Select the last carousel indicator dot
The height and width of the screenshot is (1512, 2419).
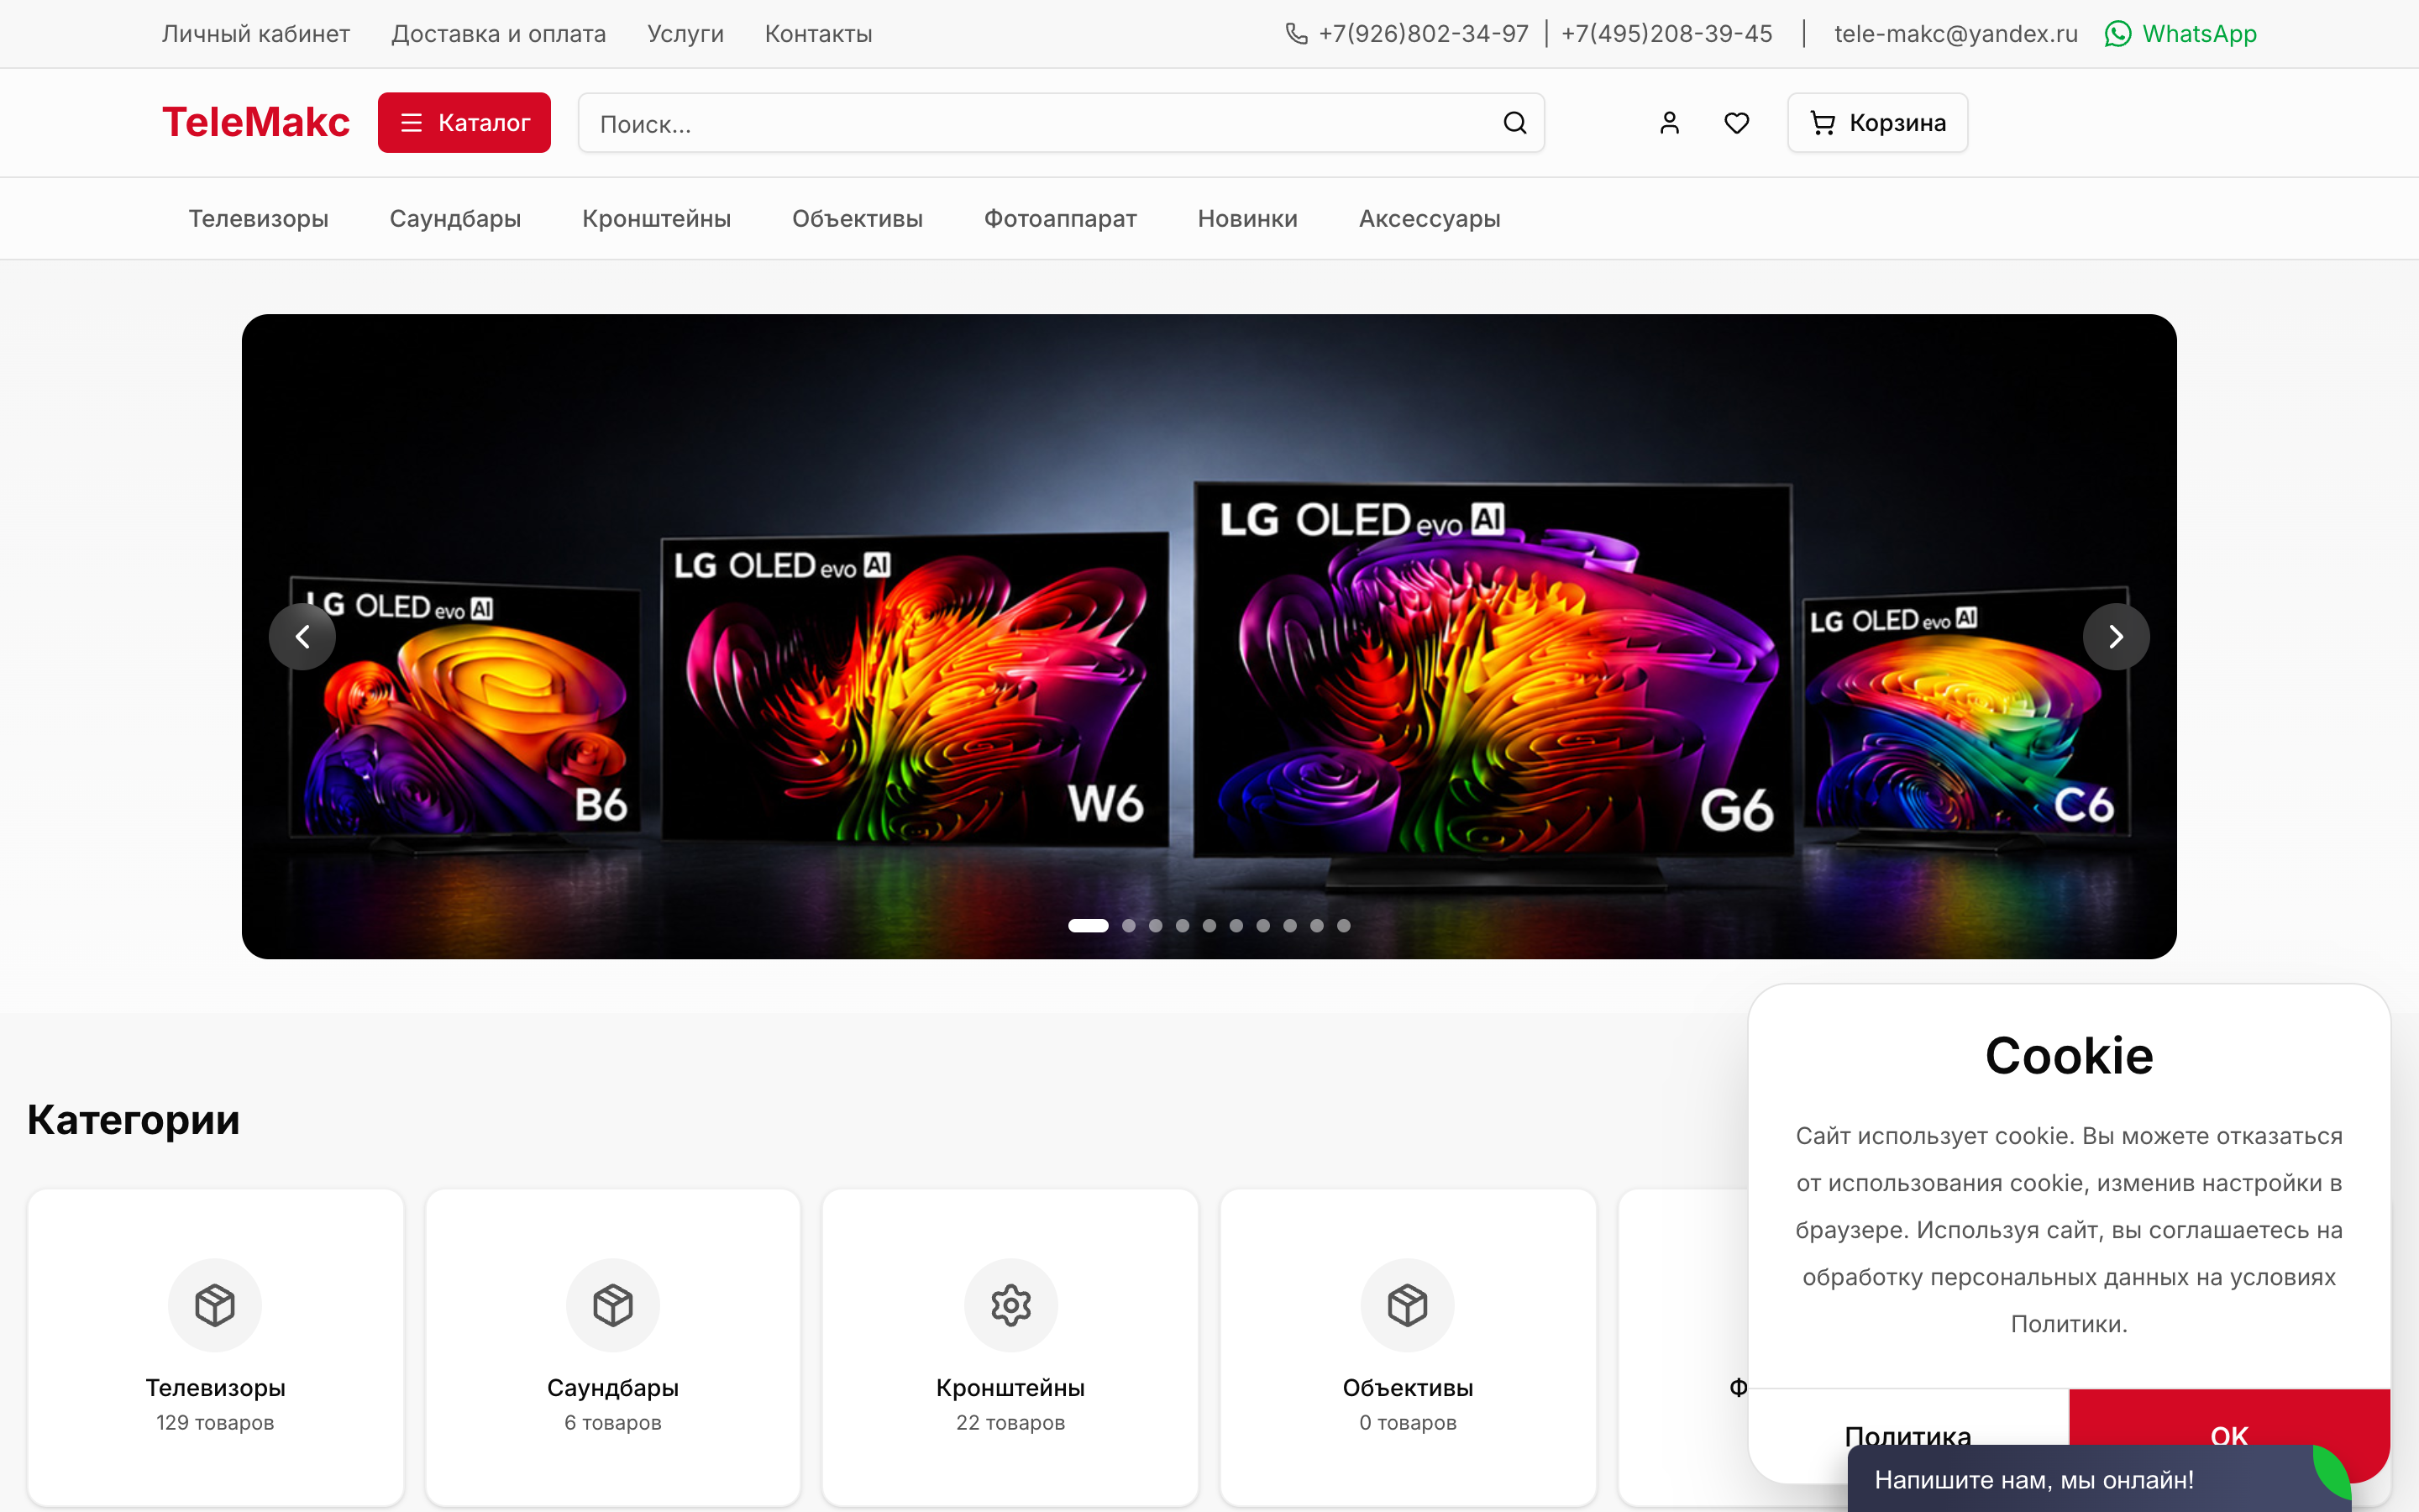(x=1343, y=926)
